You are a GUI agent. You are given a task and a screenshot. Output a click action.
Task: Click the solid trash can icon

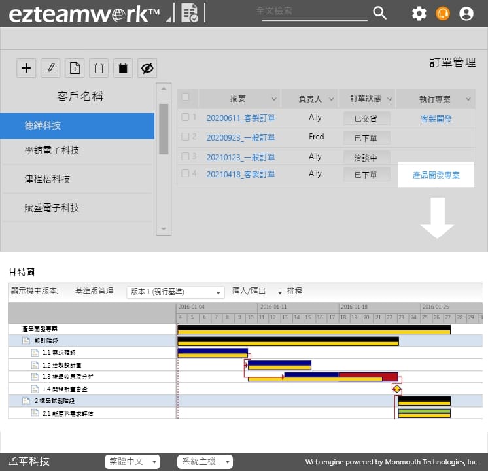tap(123, 67)
